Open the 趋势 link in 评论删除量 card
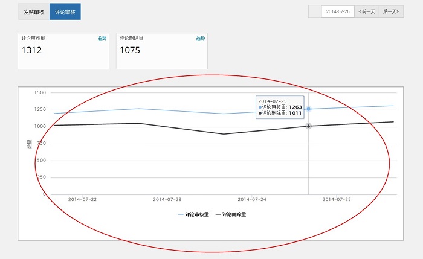This screenshot has height=259, width=423. coord(201,39)
